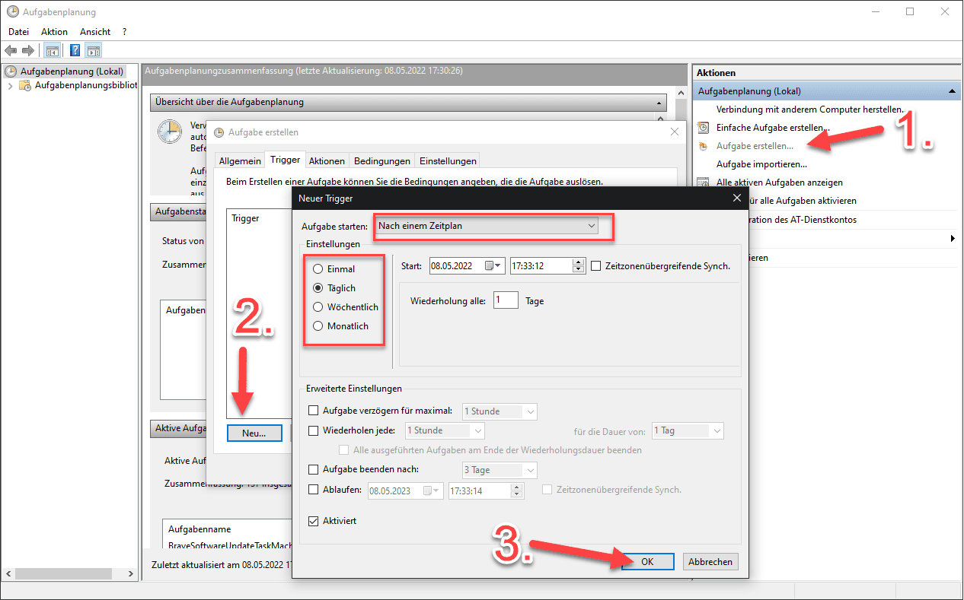
Task: Click Abbrechen in Neuer Trigger dialog
Action: (x=710, y=562)
